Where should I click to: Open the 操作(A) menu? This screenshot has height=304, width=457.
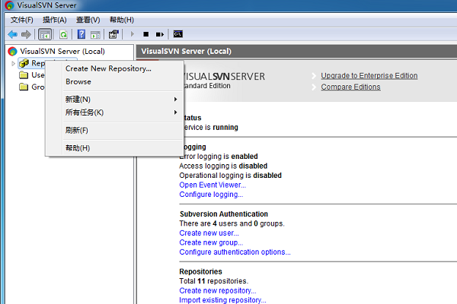tap(54, 19)
